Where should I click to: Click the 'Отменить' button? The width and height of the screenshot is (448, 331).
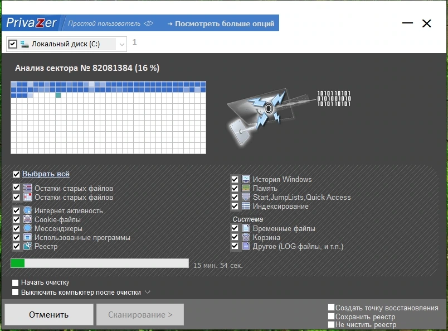click(49, 314)
